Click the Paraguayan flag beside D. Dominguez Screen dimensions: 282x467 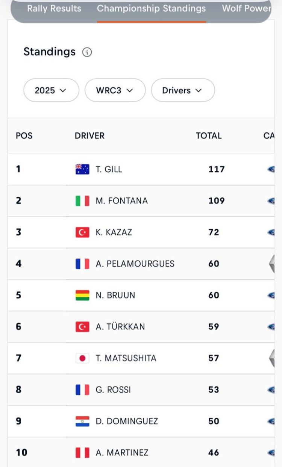pyautogui.click(x=82, y=421)
